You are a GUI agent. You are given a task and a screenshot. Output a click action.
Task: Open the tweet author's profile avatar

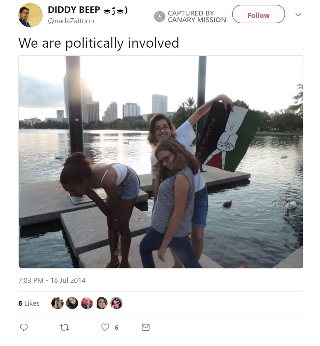[x=30, y=15]
